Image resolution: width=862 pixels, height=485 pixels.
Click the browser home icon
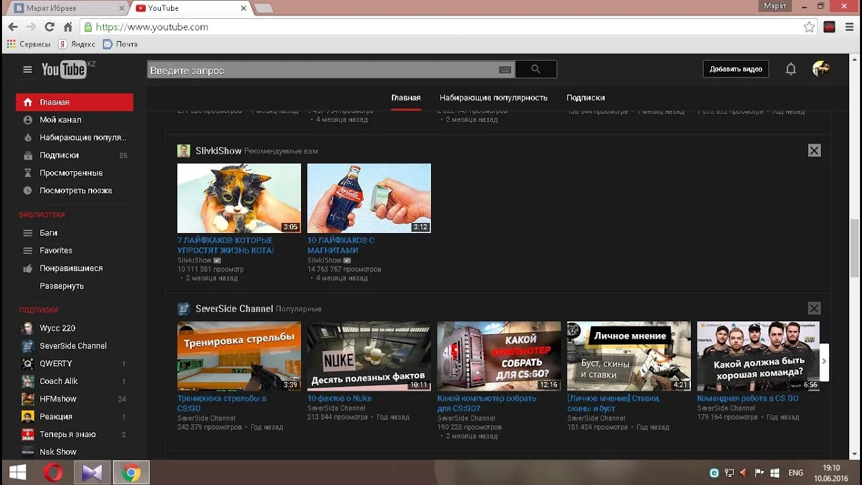click(x=67, y=27)
